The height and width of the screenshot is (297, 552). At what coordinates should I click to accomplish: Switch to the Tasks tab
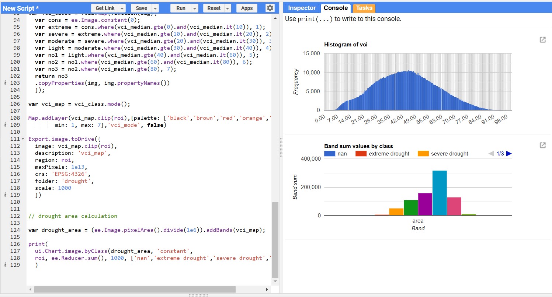pos(364,8)
